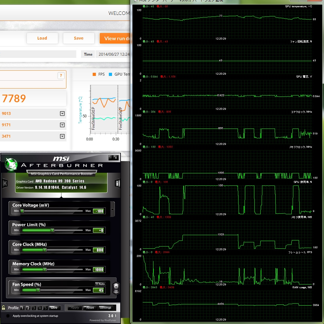Click the GPU usage percent graph in the monitor

click(x=227, y=200)
